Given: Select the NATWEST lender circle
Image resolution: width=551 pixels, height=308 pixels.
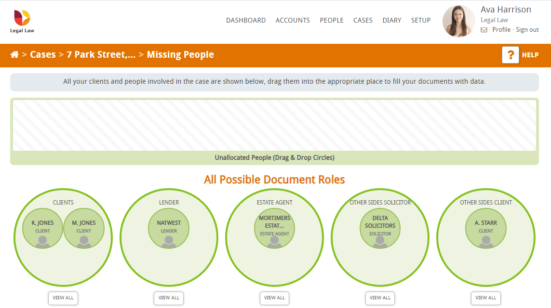Looking at the screenshot, I should coord(168,228).
